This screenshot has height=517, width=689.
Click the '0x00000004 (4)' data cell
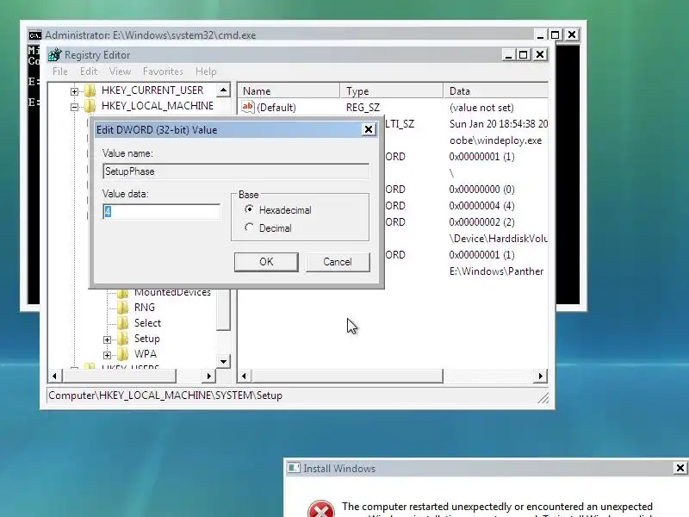[481, 206]
